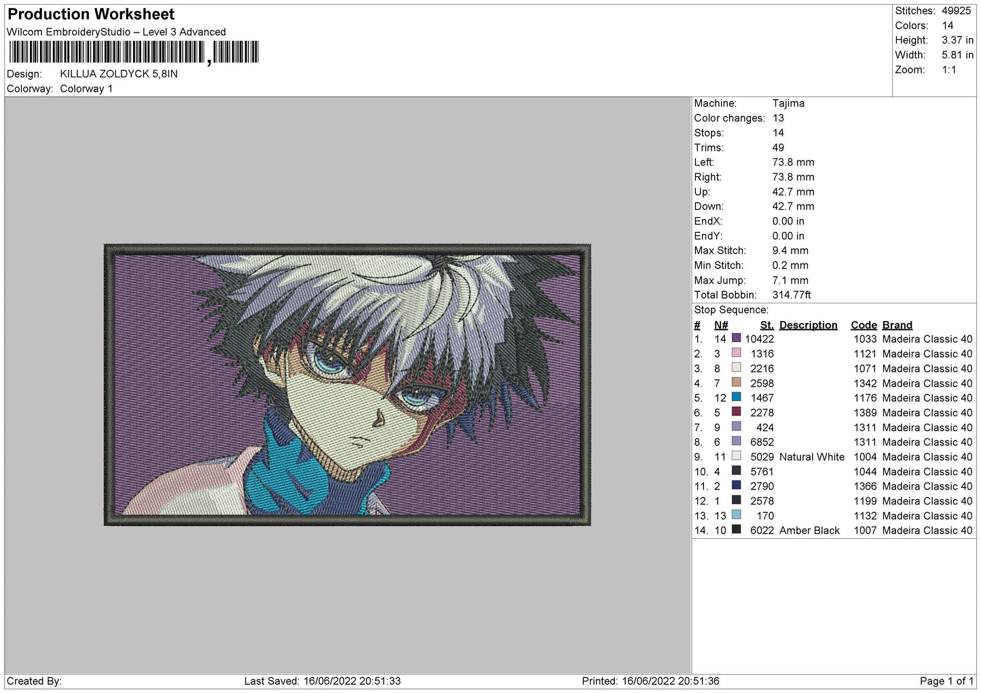
Task: Click the N# column header
Action: (721, 325)
